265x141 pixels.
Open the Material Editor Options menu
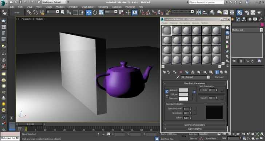click(x=195, y=23)
